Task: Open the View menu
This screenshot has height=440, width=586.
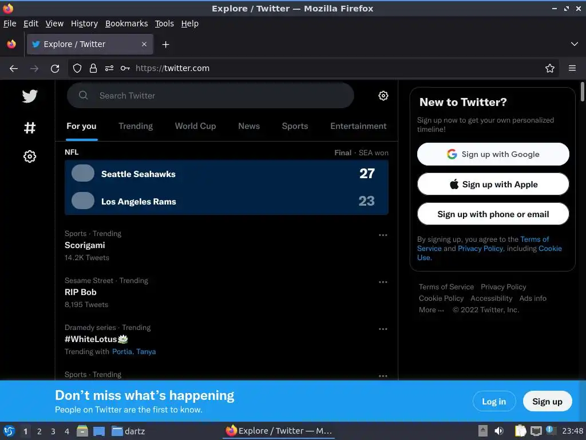Action: [x=54, y=23]
